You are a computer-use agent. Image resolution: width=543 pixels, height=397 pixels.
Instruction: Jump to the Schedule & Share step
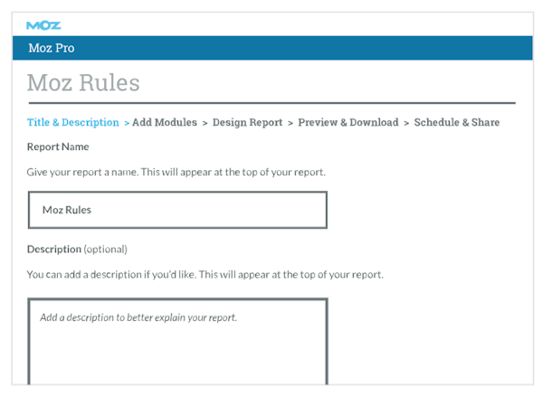(x=457, y=123)
